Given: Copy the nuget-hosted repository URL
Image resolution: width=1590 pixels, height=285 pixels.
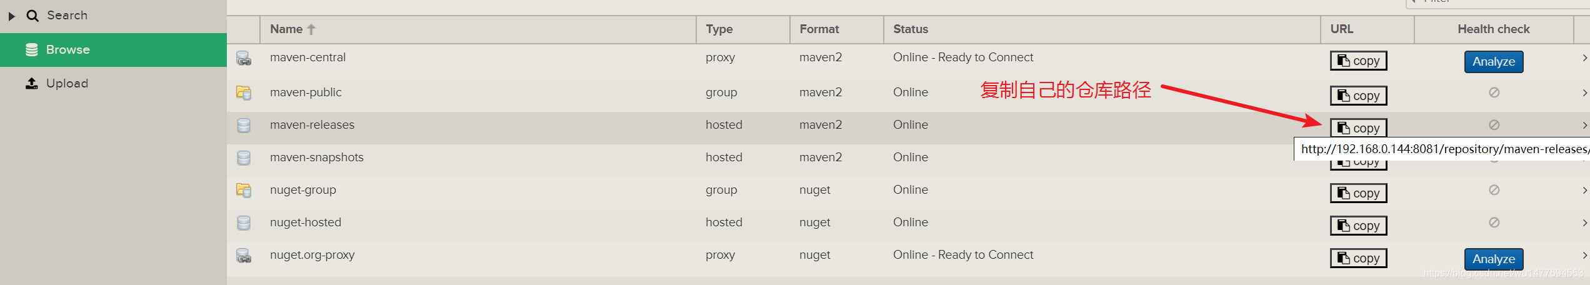Looking at the screenshot, I should pos(1358,226).
